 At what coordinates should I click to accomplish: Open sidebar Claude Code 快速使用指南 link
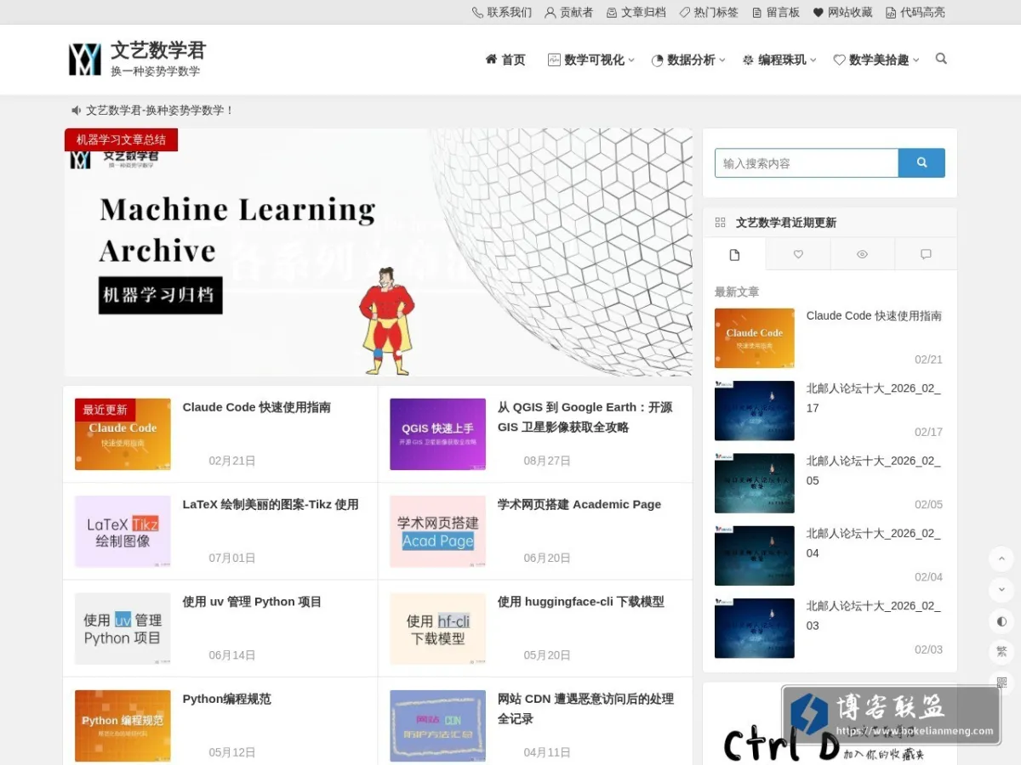(x=874, y=315)
